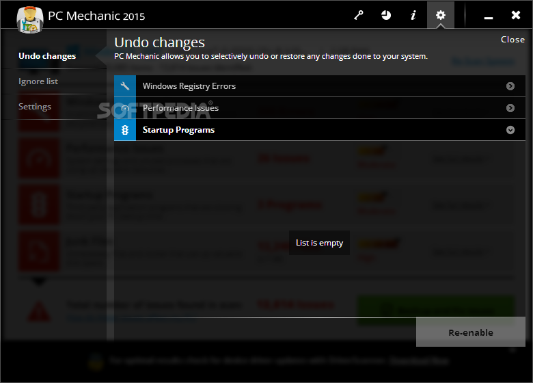Expand the Windows Registry Errors section arrow
533x383 pixels.
click(510, 86)
